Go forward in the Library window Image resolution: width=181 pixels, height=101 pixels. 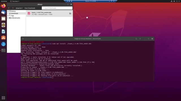[13, 8]
